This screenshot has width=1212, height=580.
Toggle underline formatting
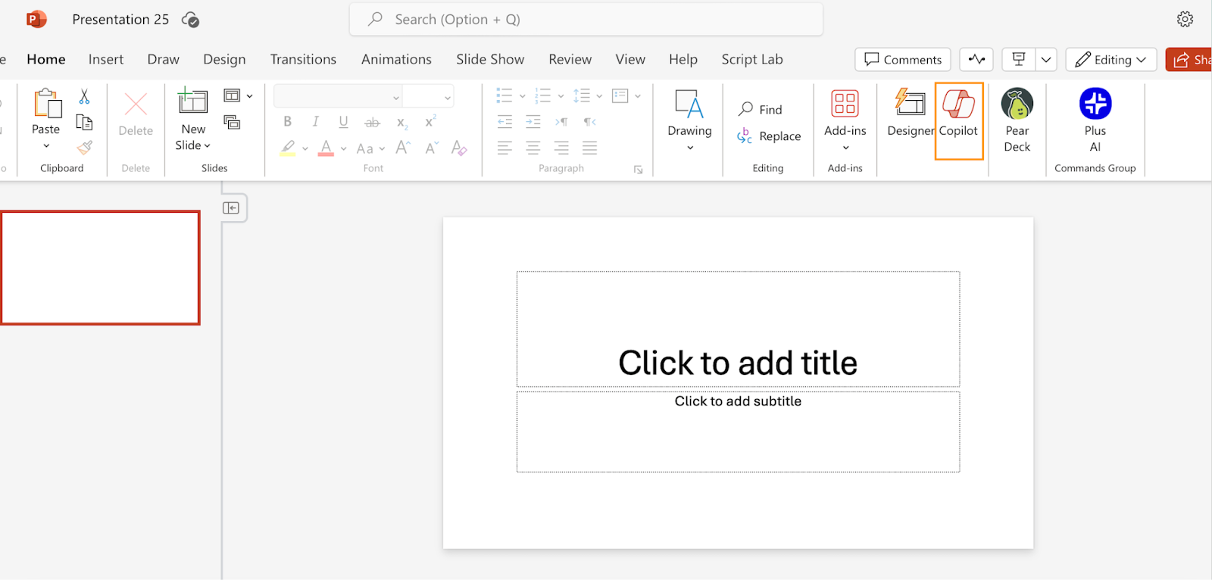point(344,122)
